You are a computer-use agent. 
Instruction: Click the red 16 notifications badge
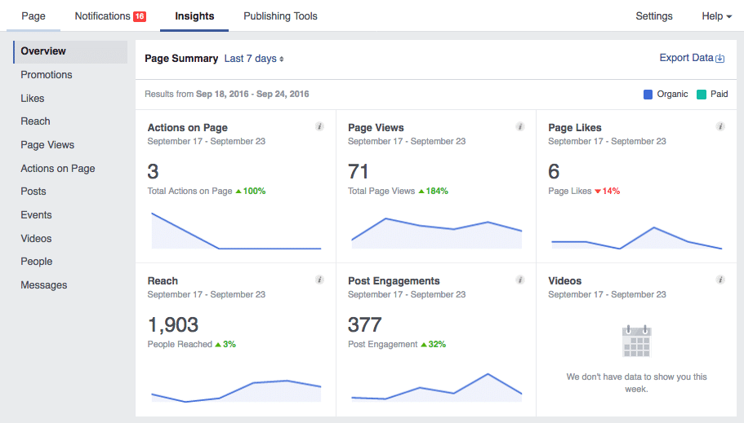point(140,16)
